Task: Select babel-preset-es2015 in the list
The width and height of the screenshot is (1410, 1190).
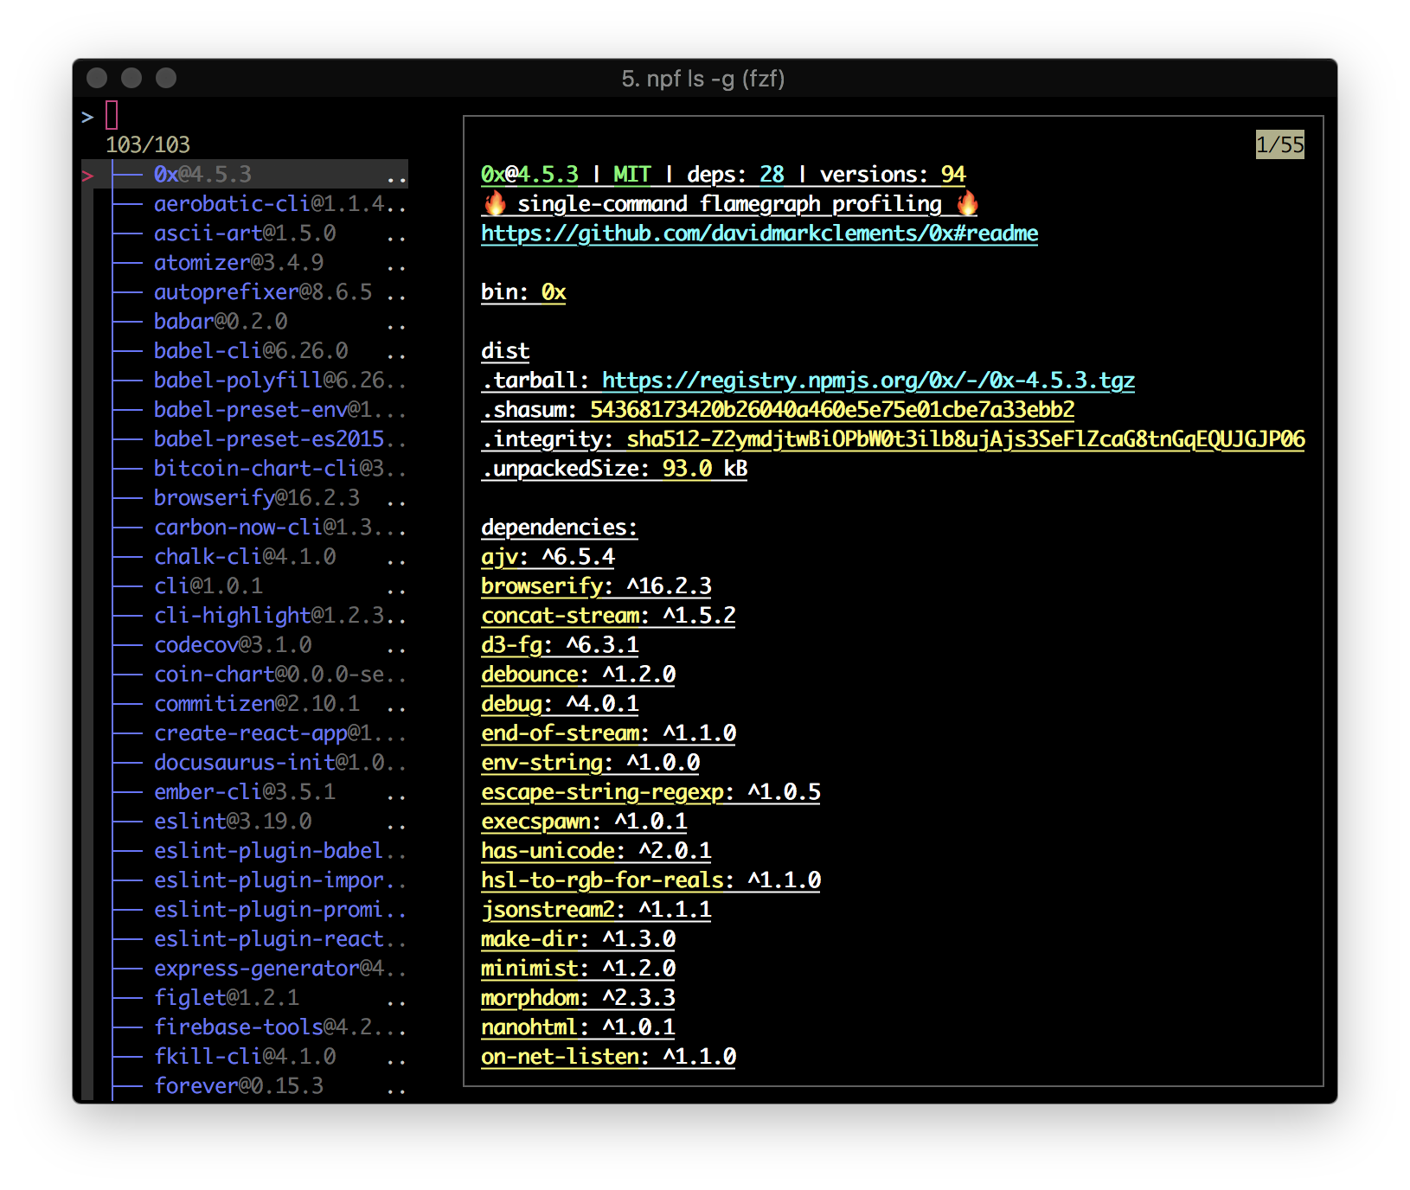Action: click(x=245, y=439)
